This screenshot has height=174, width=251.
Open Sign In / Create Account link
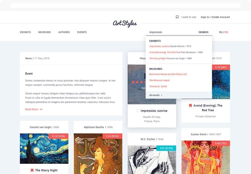[215, 17]
